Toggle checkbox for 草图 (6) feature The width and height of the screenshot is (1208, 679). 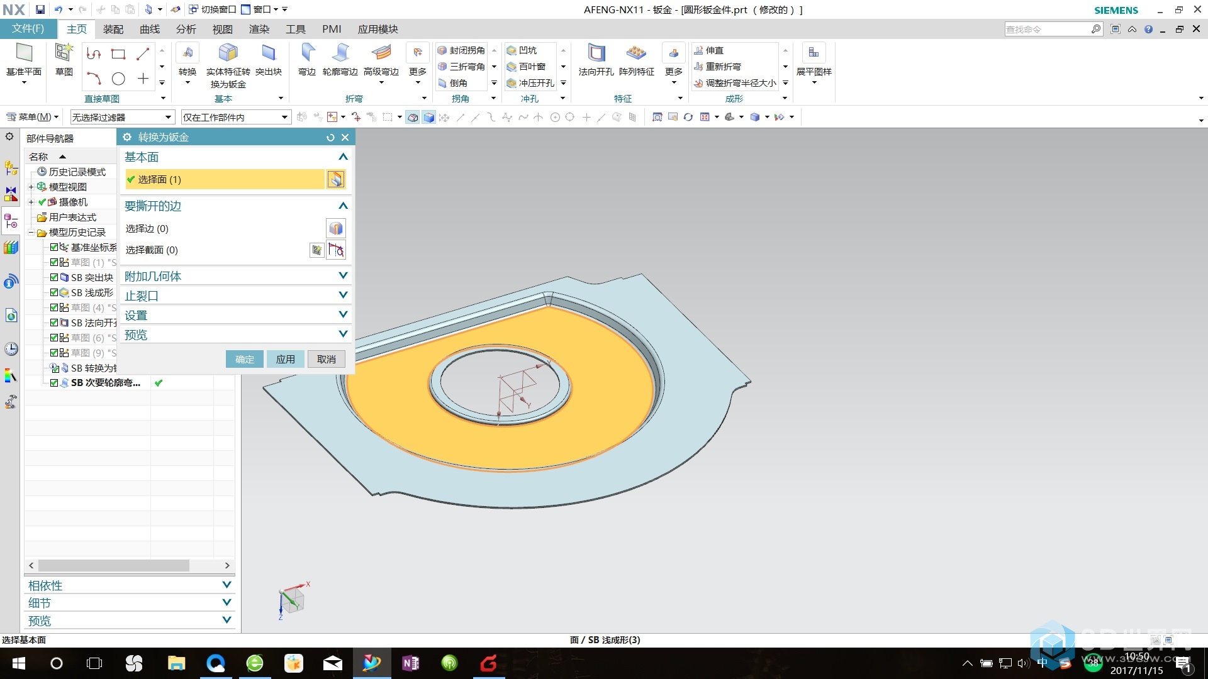point(54,338)
